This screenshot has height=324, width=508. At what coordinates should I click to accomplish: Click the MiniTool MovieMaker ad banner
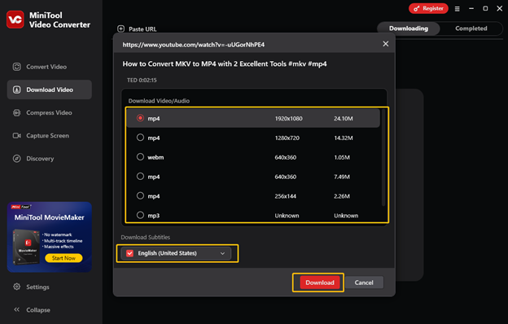tap(49, 237)
